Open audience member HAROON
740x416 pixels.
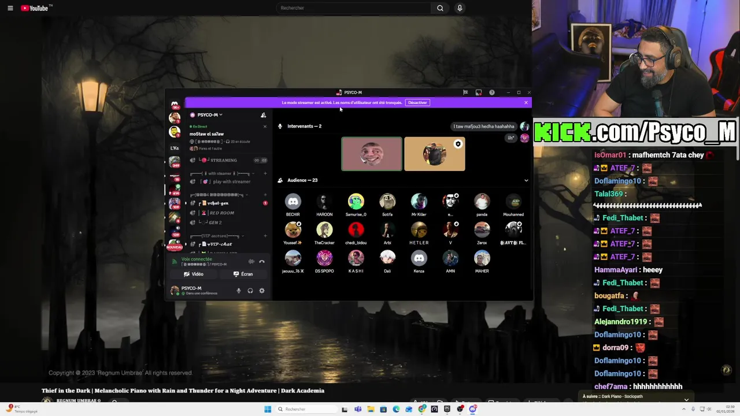coord(324,205)
